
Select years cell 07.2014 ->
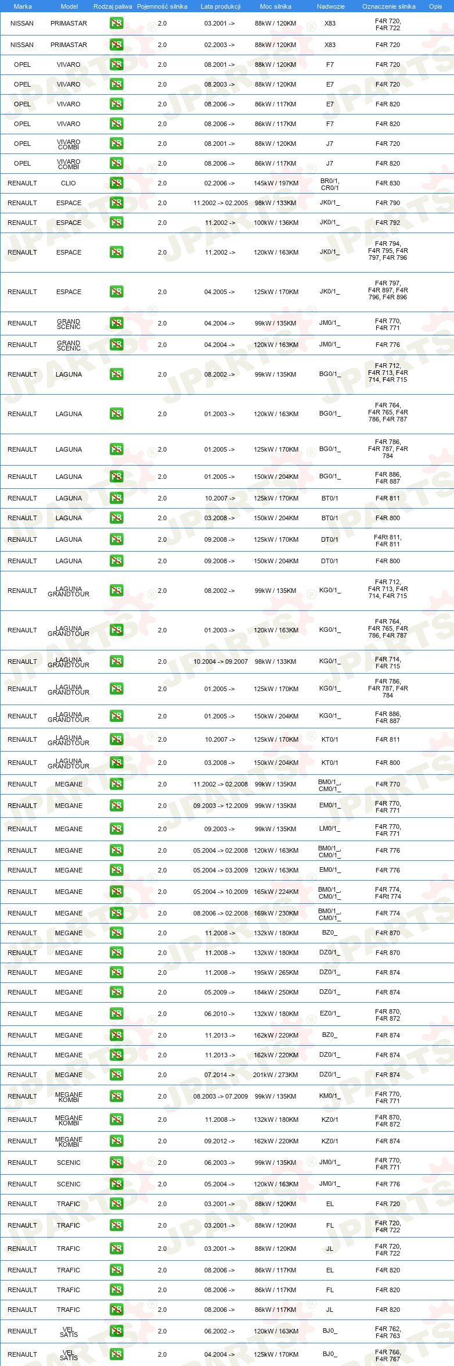[x=219, y=1075]
